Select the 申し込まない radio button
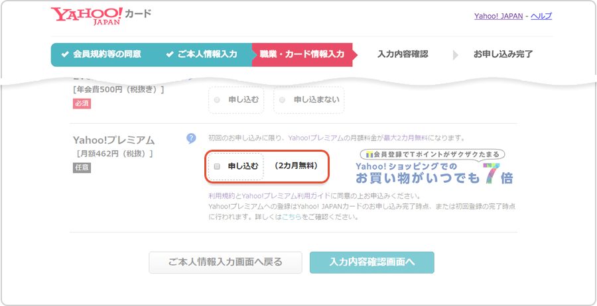 click(x=282, y=100)
